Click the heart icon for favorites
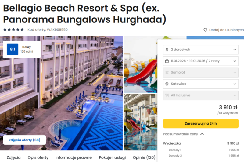 click(x=205, y=30)
